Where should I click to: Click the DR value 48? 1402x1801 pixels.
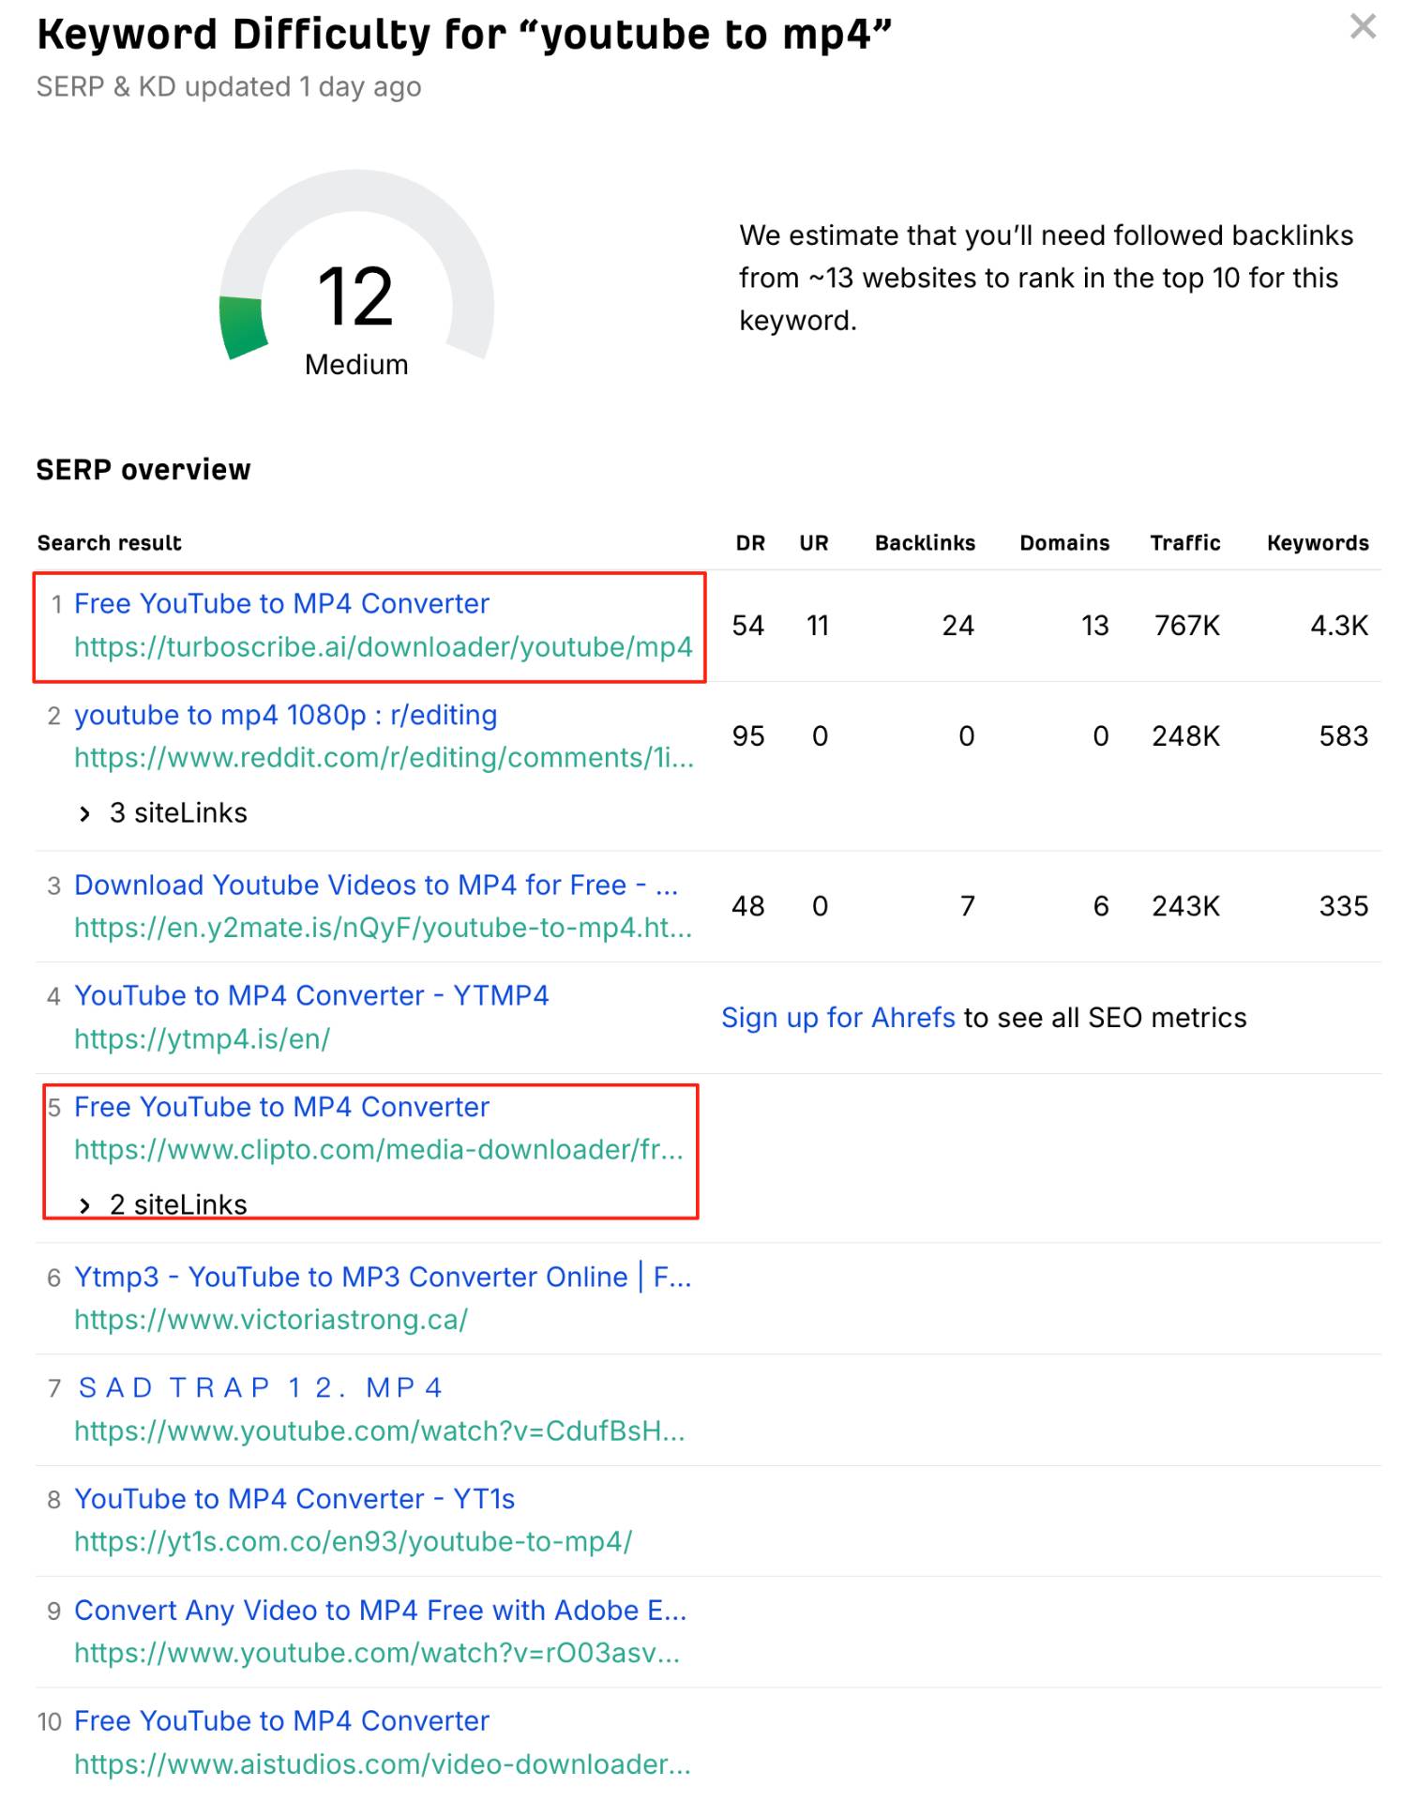[x=748, y=906]
